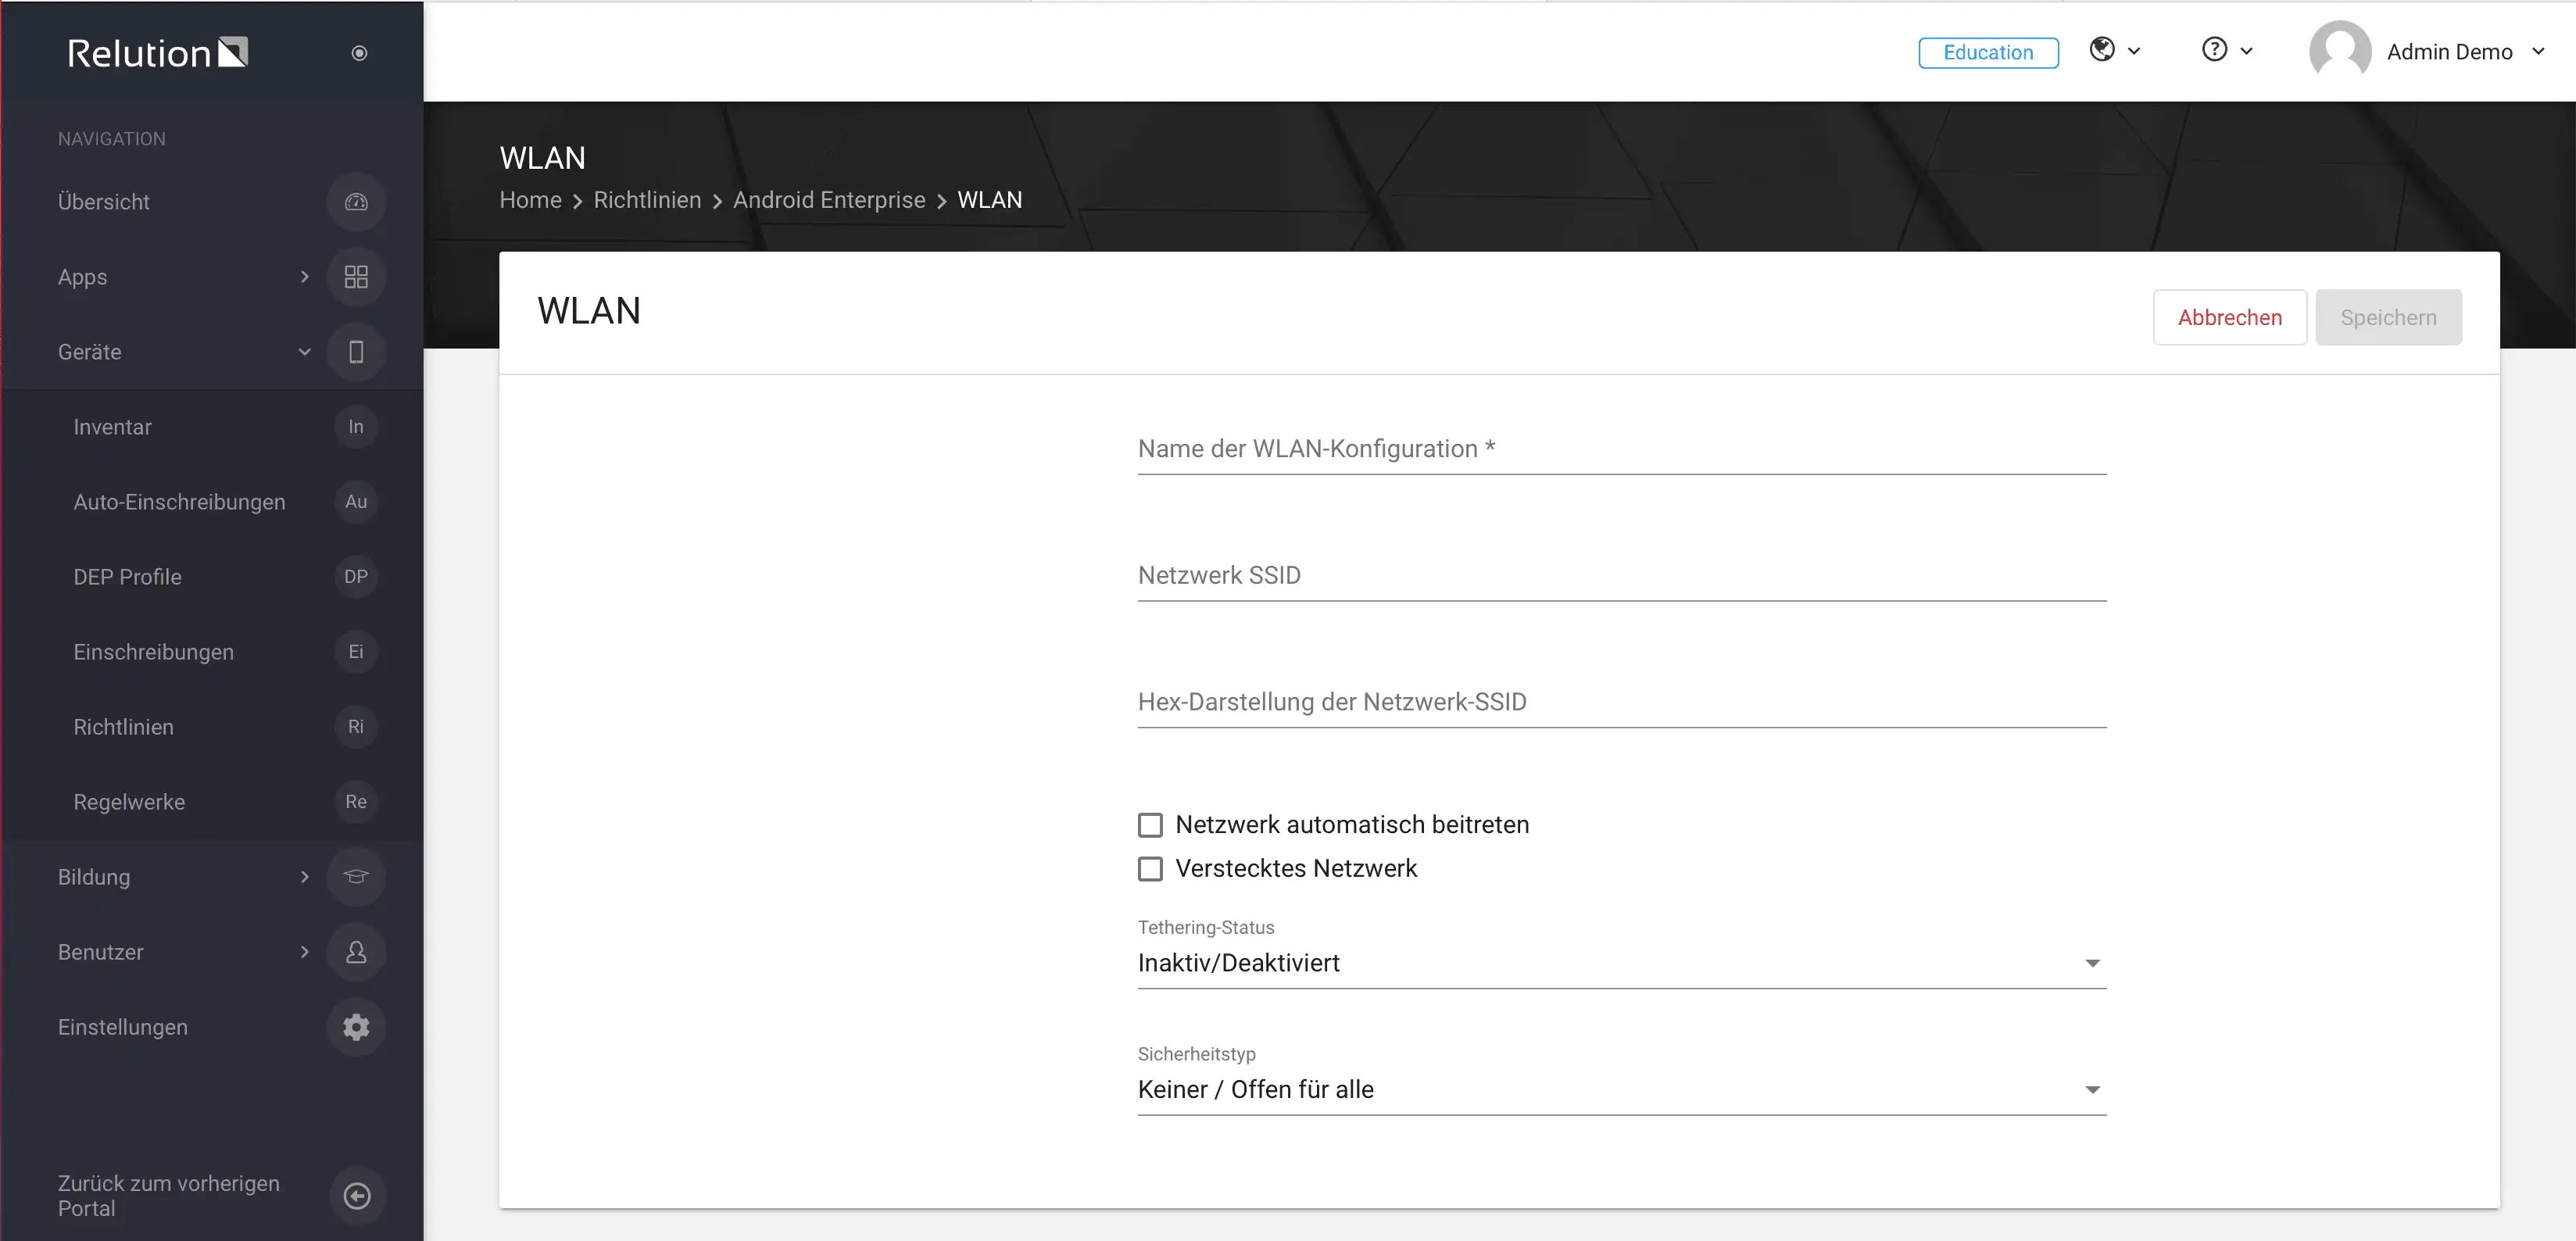Expand the Benutzer menu chevron

click(x=305, y=952)
